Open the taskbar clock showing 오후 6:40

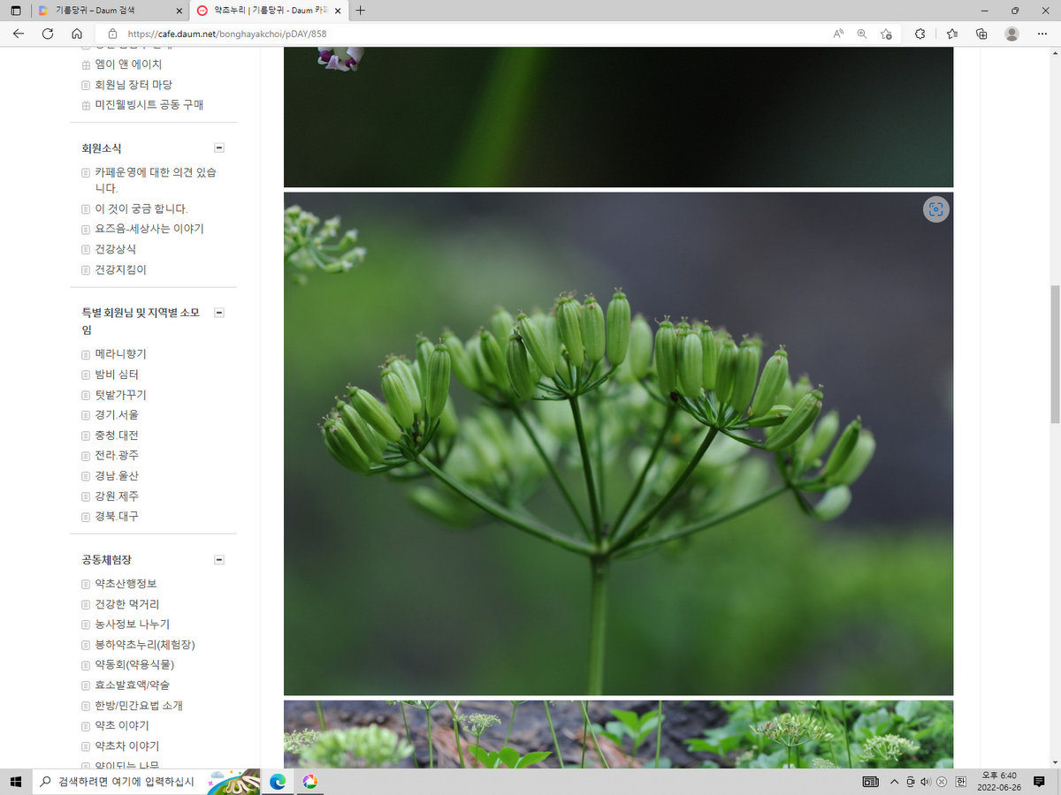click(999, 782)
